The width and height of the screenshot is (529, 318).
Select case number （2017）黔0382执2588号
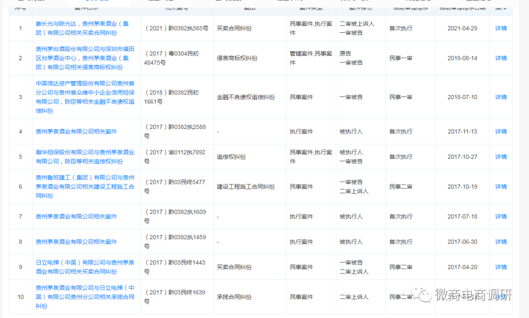pos(175,131)
